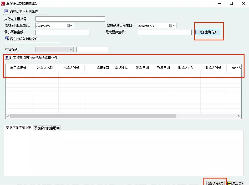
Task: Open the calendar icon on 票据到期日起始日 field
Action: point(68,26)
